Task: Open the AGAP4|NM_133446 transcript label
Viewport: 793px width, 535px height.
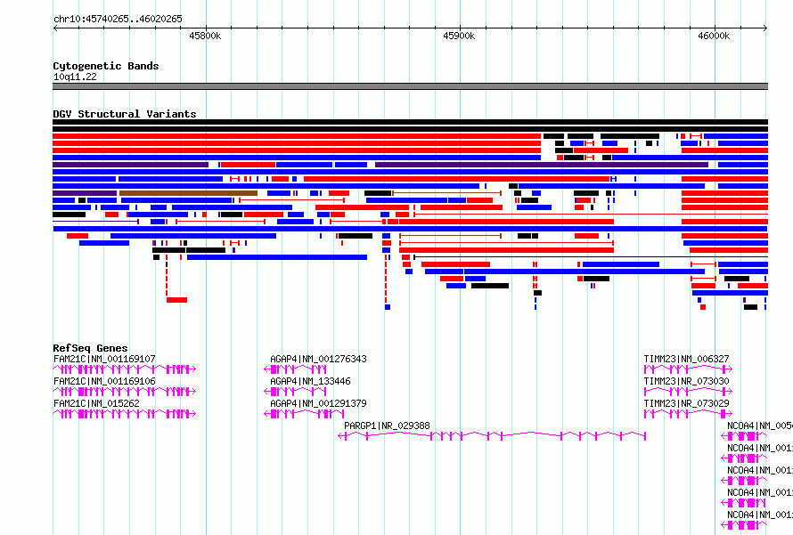Action: coord(310,381)
